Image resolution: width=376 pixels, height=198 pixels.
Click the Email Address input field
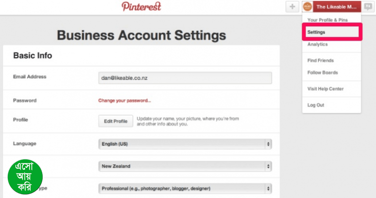click(185, 78)
